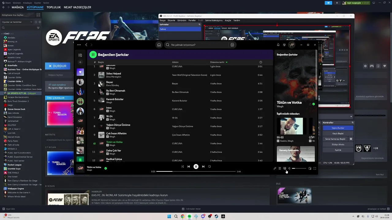Screen dimensions: 392x220
Task: Open NEJAT VAZGEÇİŞLER profile tab
Action: point(77,7)
